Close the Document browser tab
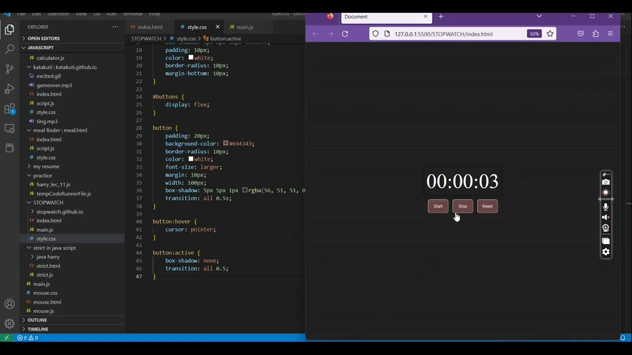 [426, 16]
